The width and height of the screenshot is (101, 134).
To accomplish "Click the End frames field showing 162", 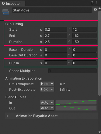I will 84,36.
